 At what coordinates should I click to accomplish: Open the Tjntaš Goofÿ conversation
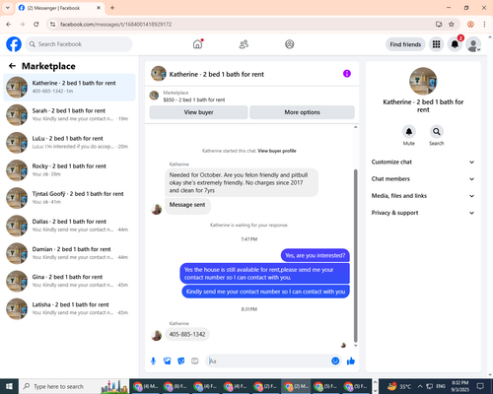(69, 198)
